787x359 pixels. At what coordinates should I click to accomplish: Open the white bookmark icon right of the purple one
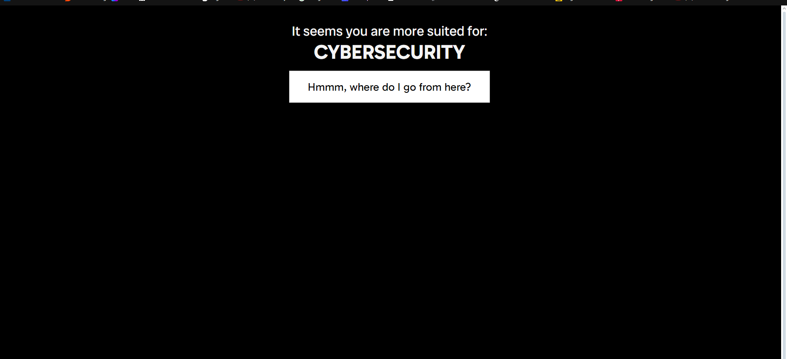click(x=142, y=1)
